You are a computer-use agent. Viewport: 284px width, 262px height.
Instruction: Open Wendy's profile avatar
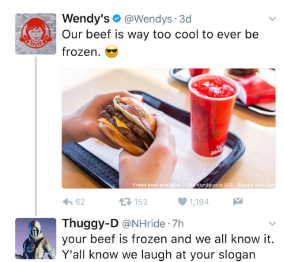click(36, 34)
